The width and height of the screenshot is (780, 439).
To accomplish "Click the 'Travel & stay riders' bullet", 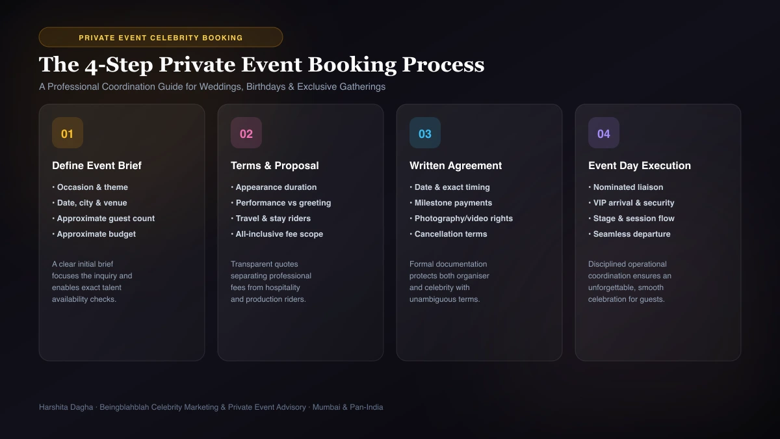I will 271,219.
